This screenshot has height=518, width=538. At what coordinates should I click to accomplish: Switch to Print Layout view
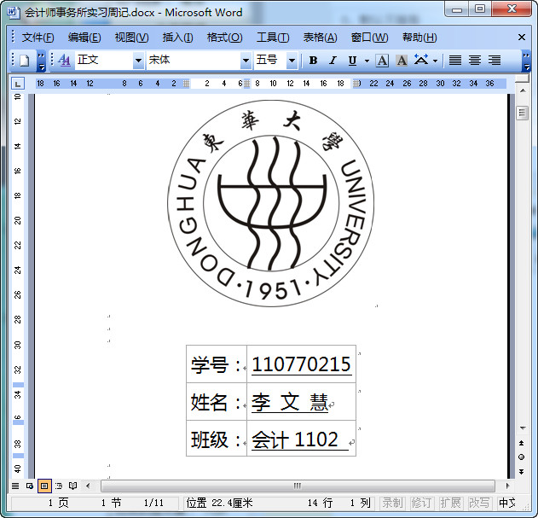tap(44, 486)
